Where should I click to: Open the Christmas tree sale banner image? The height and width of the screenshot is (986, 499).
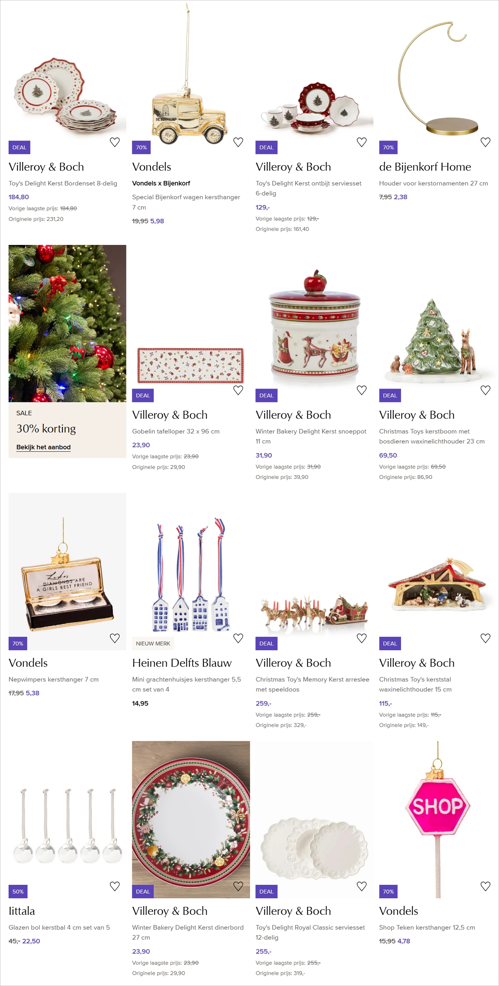pyautogui.click(x=67, y=323)
